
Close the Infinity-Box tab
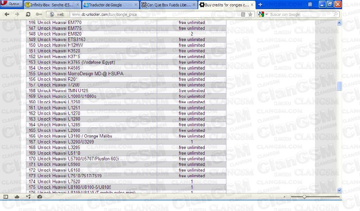(x=78, y=5)
